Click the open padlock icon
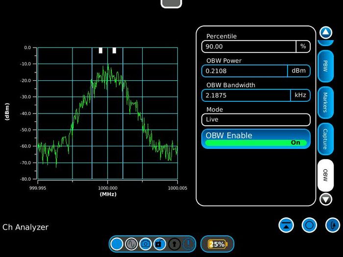 click(x=160, y=244)
